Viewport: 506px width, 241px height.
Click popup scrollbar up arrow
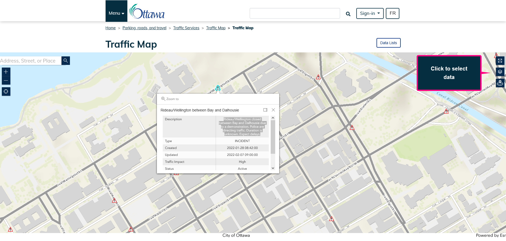[x=273, y=118]
